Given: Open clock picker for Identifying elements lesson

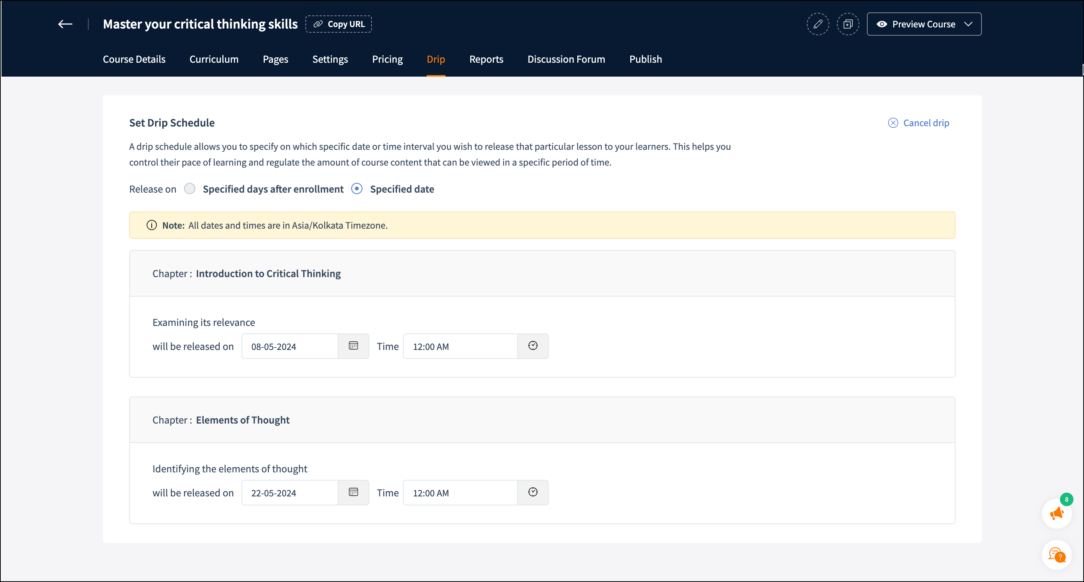Looking at the screenshot, I should (533, 492).
